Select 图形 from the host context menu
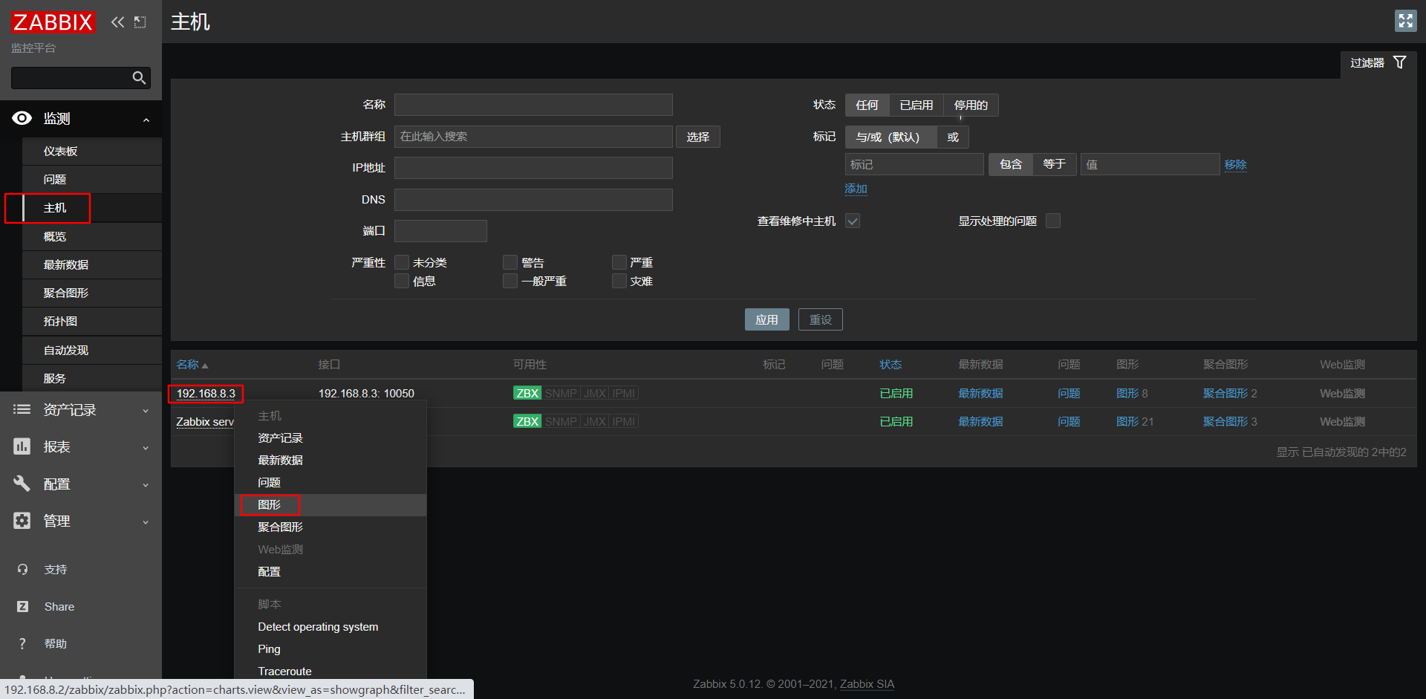 pos(270,504)
